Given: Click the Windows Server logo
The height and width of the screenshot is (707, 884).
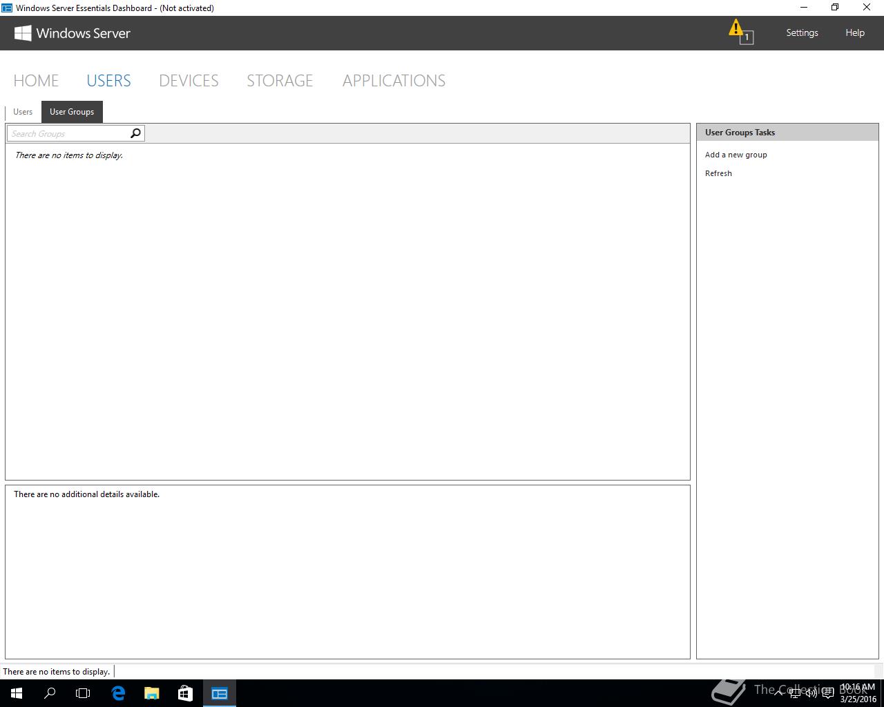Looking at the screenshot, I should 73,33.
